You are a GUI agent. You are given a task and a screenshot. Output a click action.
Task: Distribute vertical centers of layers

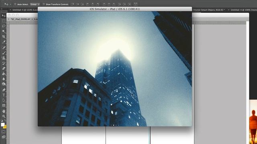coord(109,4)
